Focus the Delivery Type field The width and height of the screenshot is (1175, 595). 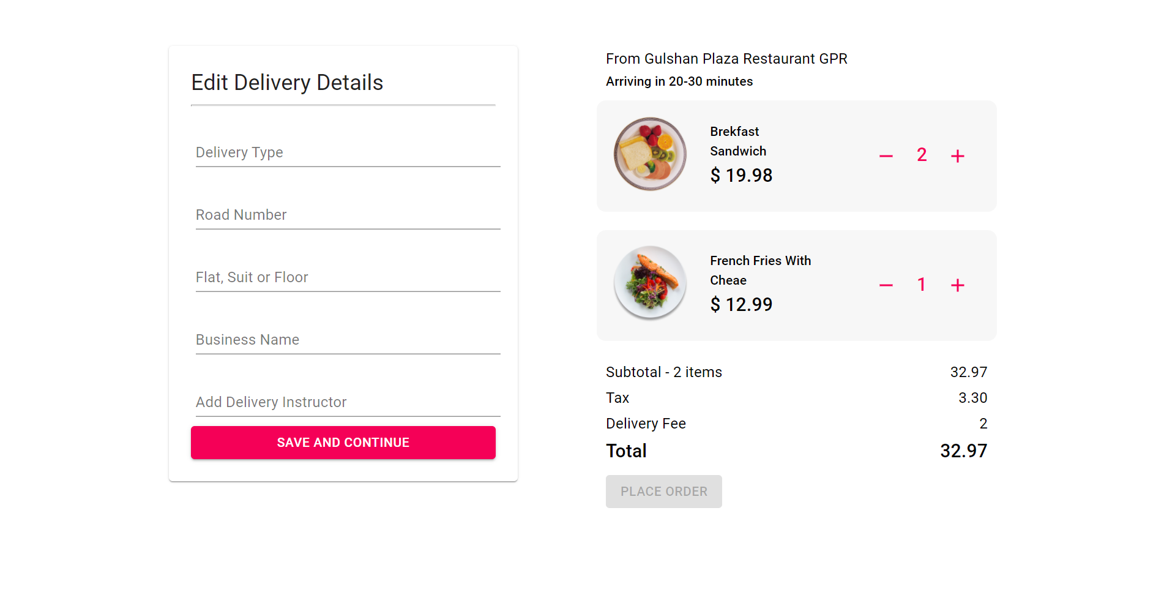coord(348,152)
